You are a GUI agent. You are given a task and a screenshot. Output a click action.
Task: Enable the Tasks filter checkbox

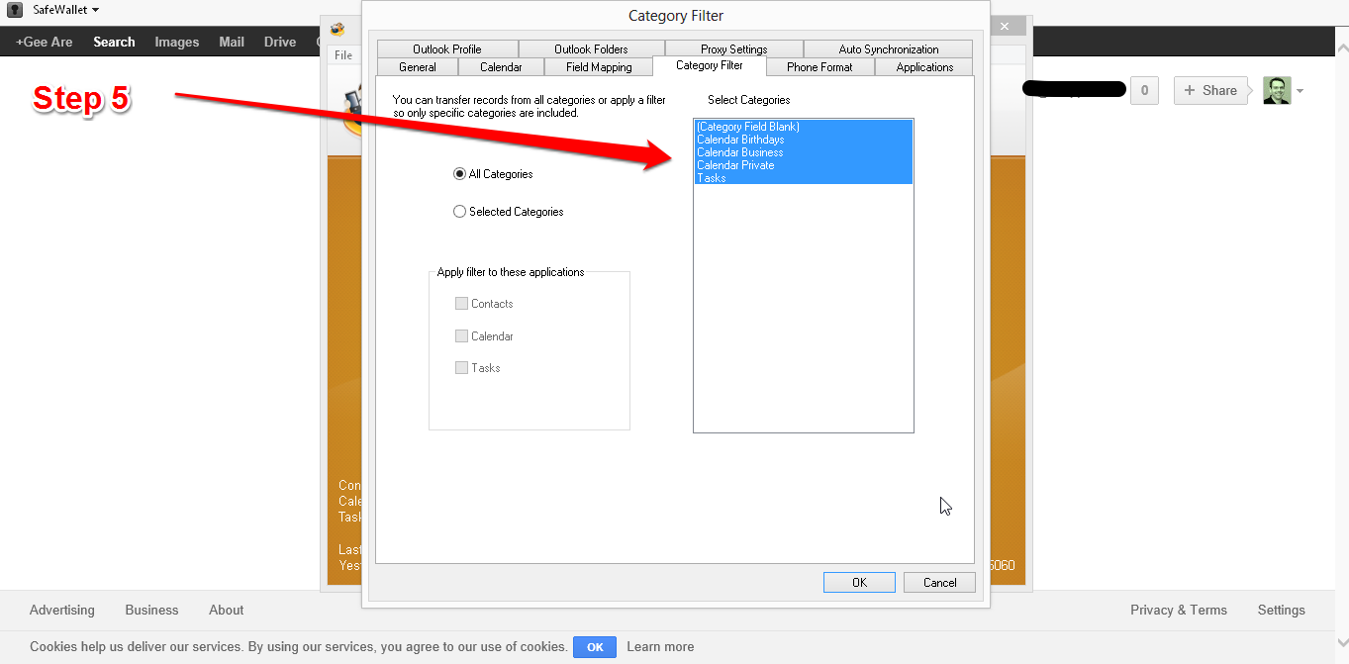click(x=461, y=368)
